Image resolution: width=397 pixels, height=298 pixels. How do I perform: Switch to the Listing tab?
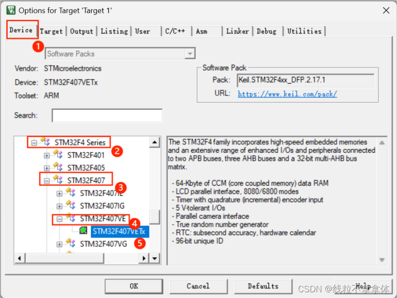pyautogui.click(x=114, y=32)
